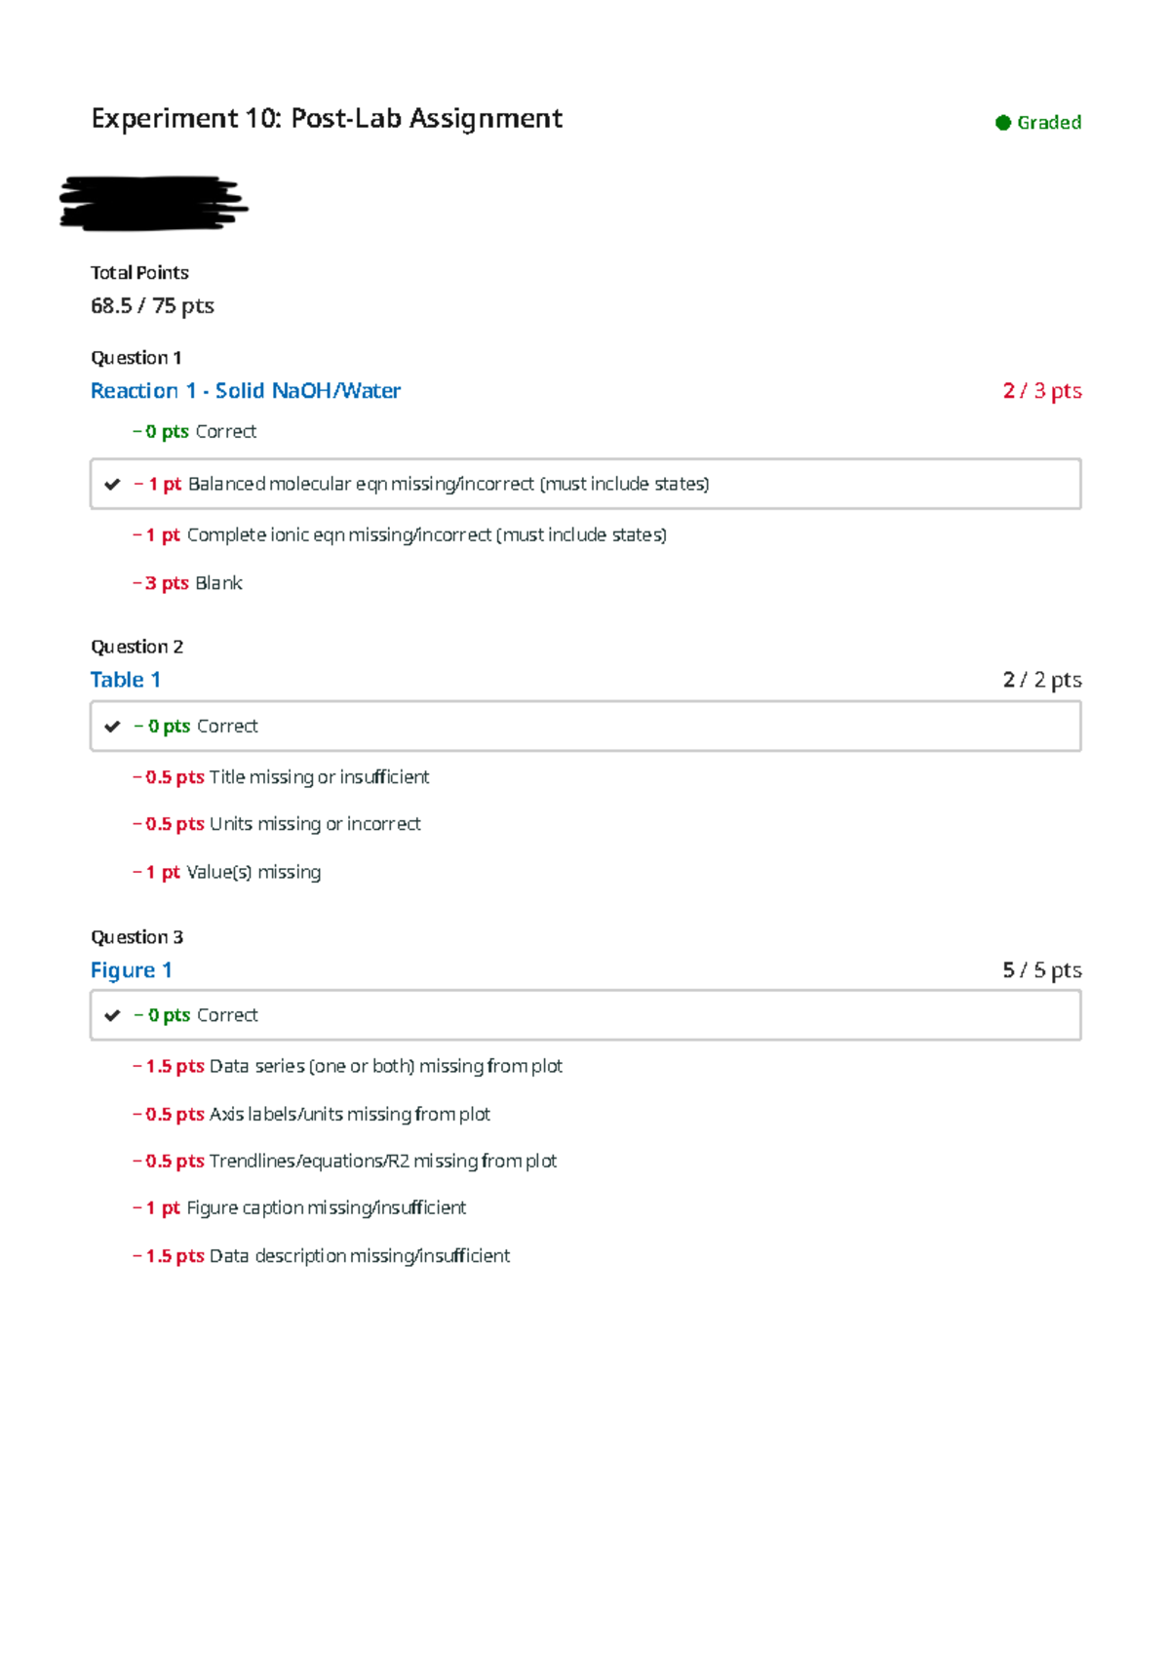This screenshot has height=1656, width=1170.
Task: Click the Experiment 10: Post-Lab Assignment title
Action: (327, 119)
